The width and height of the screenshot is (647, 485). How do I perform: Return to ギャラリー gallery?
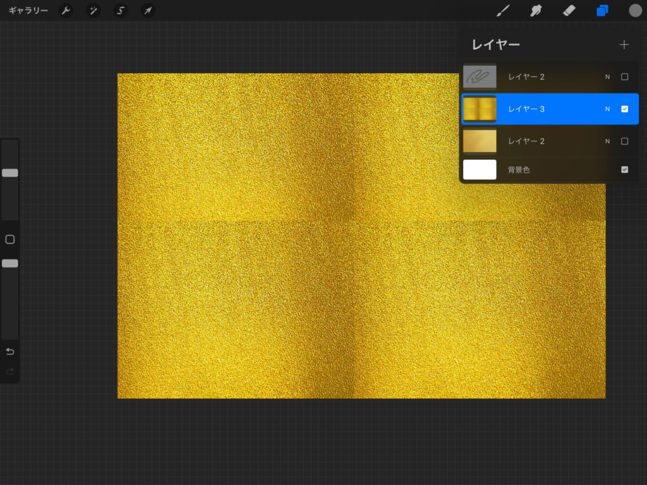click(x=28, y=11)
